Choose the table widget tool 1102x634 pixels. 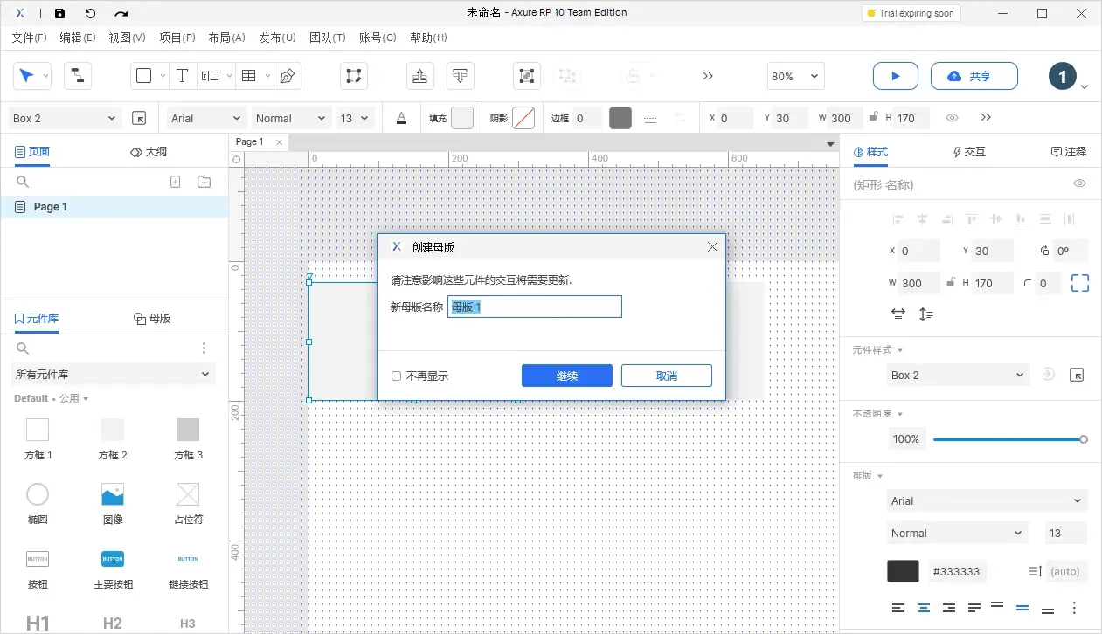click(248, 76)
